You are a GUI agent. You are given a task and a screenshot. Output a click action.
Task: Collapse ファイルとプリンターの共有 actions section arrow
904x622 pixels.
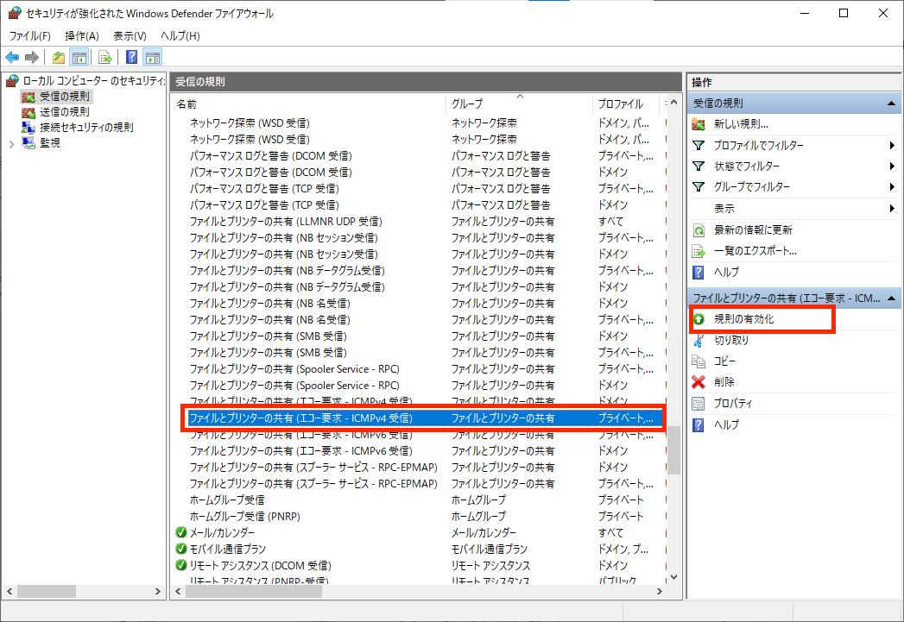click(x=891, y=298)
